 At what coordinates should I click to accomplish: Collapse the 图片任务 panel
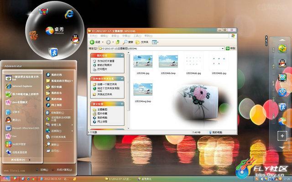point(122,56)
